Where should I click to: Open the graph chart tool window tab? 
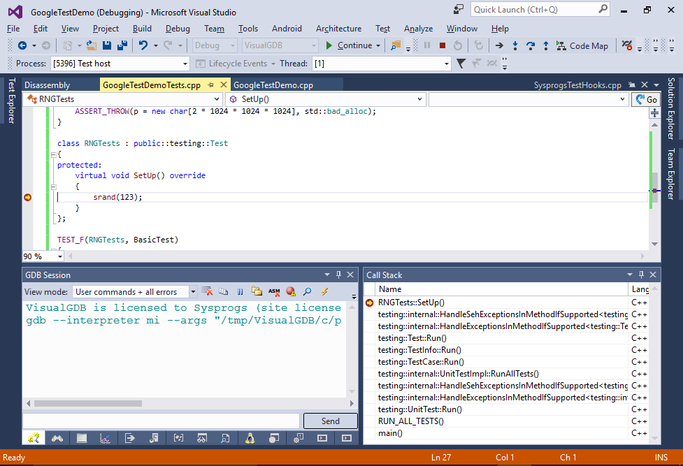pos(105,438)
